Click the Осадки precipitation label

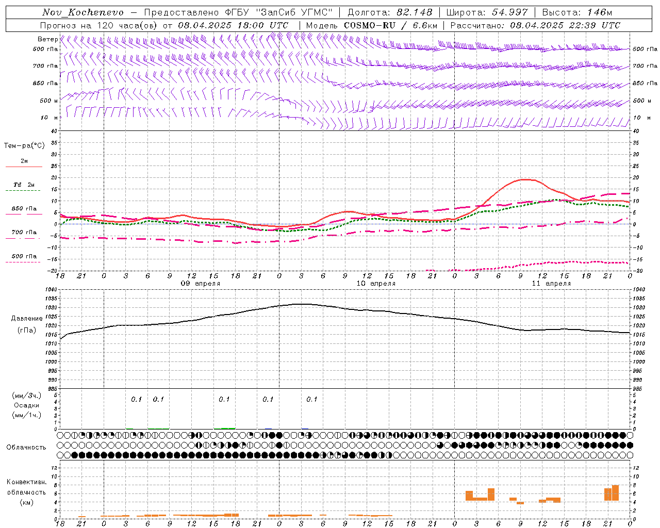pos(26,405)
